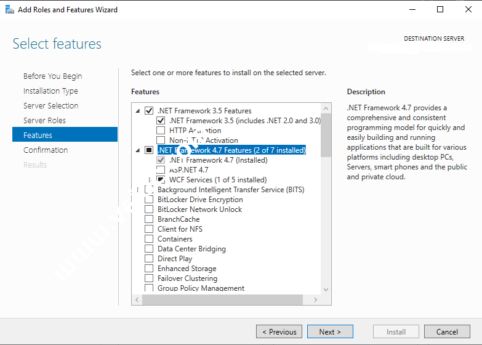Check the ASP.NET 4.7 checkbox
The width and height of the screenshot is (482, 345).
click(161, 170)
